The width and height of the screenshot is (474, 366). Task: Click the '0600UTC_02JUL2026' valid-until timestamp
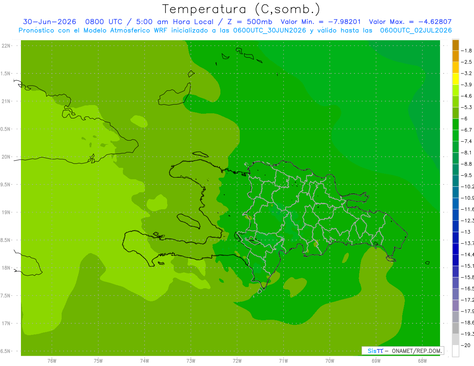tap(416, 30)
